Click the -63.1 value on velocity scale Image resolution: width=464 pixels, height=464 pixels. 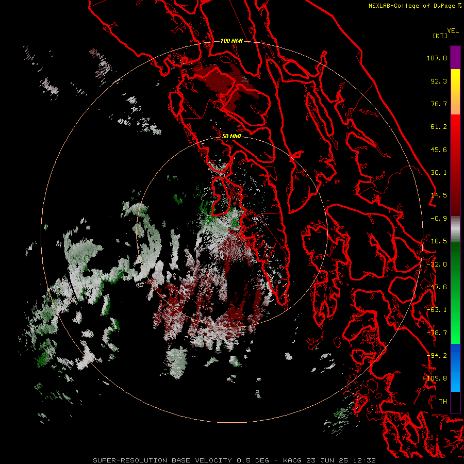click(437, 310)
